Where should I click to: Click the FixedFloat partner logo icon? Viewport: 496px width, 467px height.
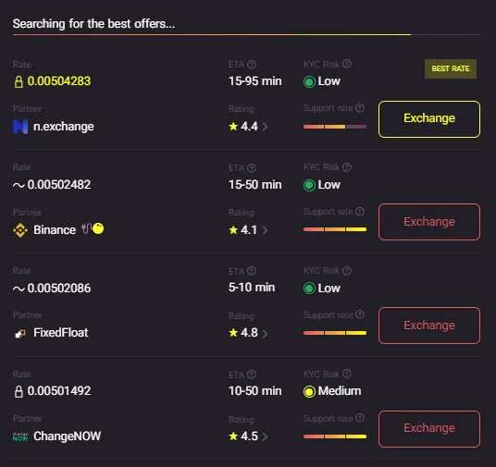point(20,333)
